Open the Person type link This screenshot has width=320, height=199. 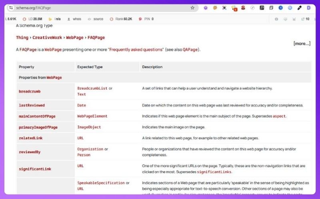pos(84,155)
